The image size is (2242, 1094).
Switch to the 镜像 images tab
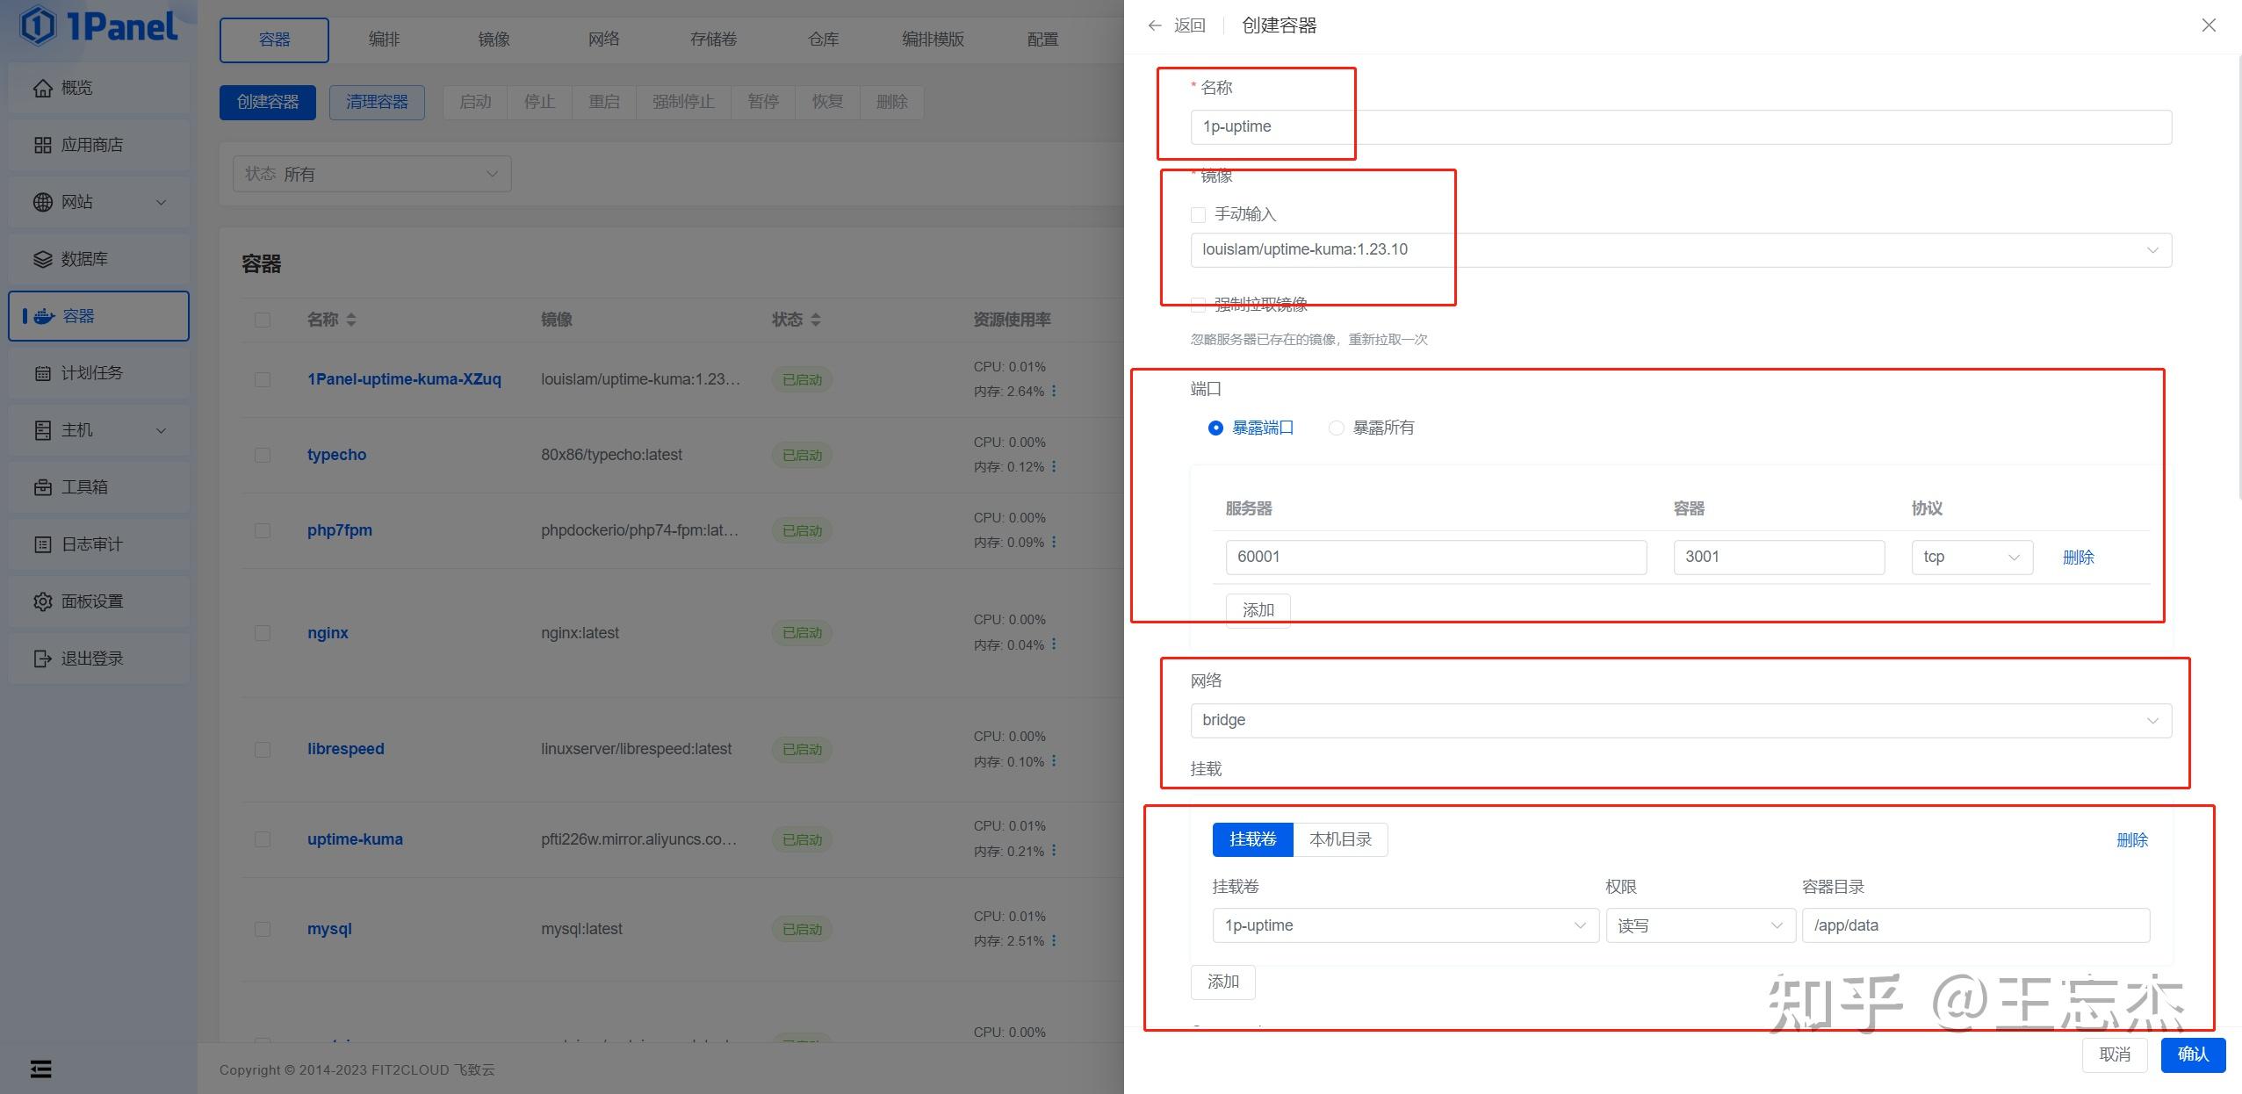(493, 39)
